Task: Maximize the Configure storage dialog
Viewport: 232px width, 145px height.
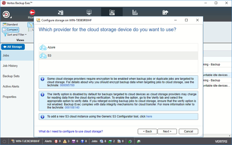Action: click(x=186, y=20)
